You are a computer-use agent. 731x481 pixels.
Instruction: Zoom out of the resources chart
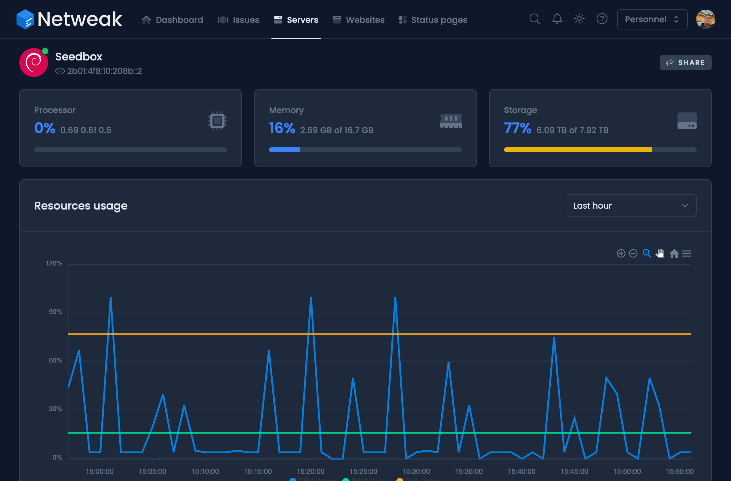tap(633, 253)
